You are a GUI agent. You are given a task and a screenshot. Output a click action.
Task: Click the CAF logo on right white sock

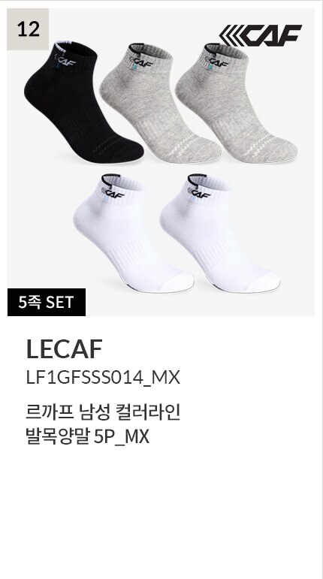pyautogui.click(x=200, y=192)
